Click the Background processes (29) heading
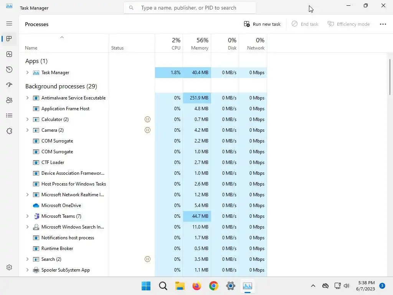The width and height of the screenshot is (393, 295). [61, 86]
